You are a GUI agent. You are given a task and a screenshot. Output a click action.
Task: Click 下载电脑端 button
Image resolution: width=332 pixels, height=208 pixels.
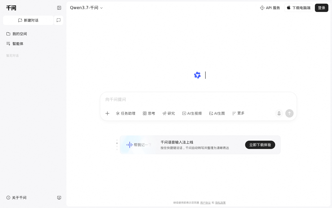299,8
